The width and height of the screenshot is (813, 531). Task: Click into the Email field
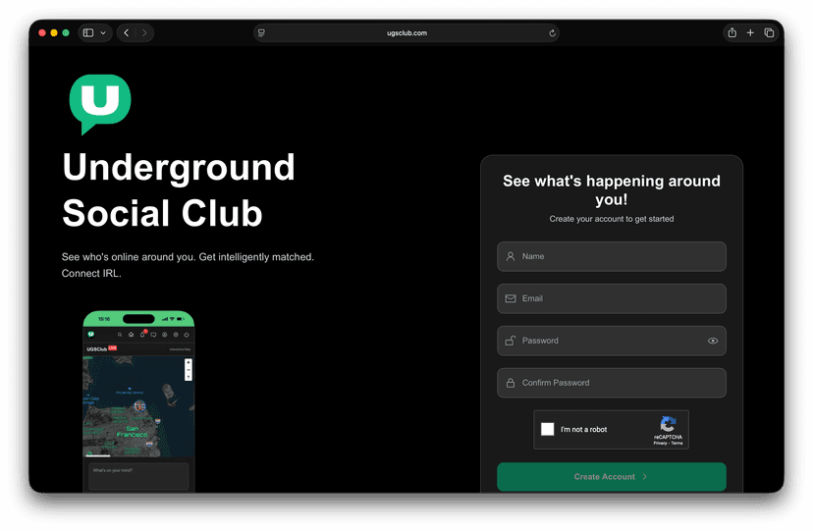(612, 298)
